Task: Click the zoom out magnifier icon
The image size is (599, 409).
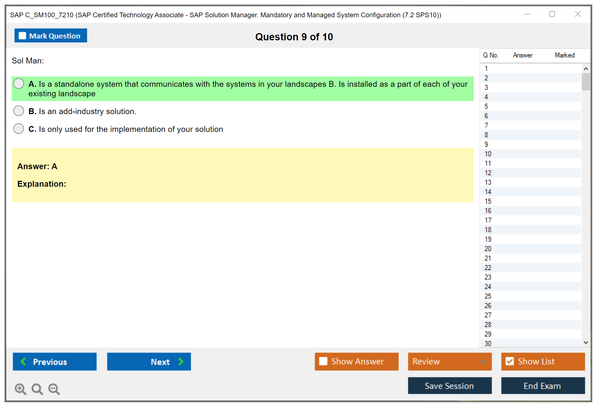Action: (54, 389)
